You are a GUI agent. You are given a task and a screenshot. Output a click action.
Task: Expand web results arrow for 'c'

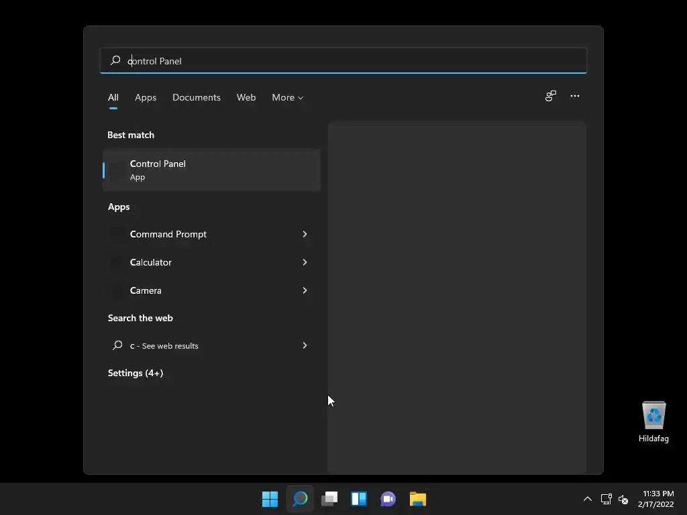click(x=305, y=345)
